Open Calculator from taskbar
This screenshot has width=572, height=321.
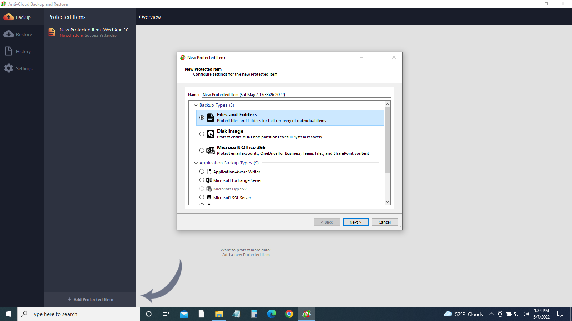254,314
